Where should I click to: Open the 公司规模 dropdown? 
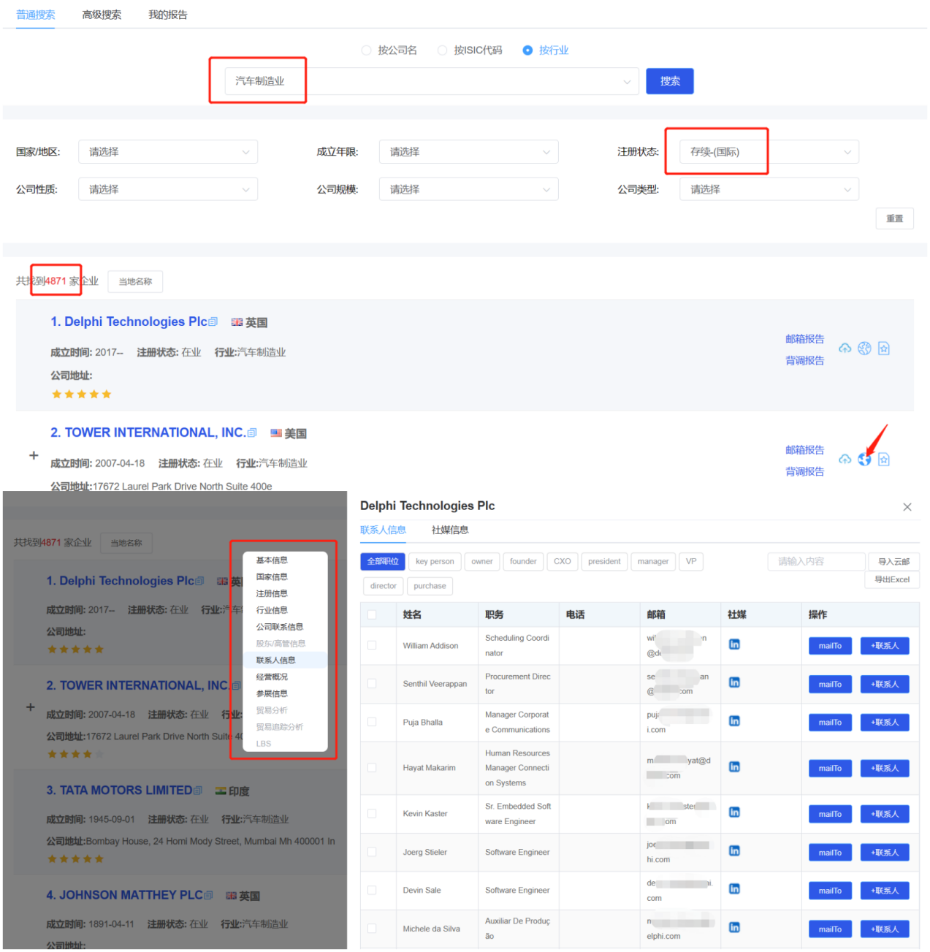pos(468,189)
